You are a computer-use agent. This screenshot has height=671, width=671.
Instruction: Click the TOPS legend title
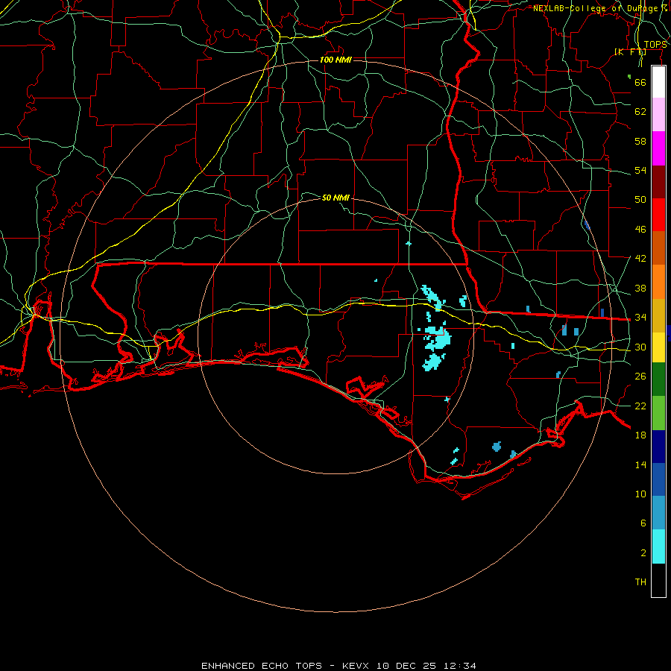(x=655, y=45)
